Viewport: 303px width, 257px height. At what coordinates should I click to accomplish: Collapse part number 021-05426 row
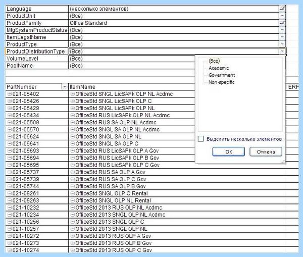click(x=10, y=101)
